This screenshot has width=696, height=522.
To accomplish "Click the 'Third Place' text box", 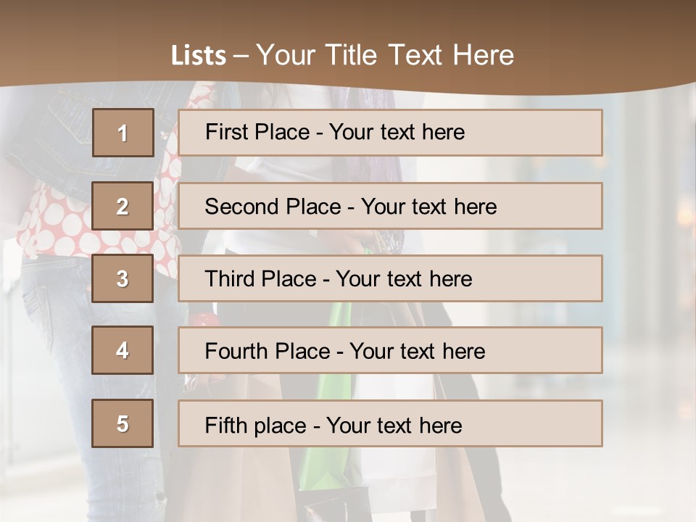I will 390,278.
